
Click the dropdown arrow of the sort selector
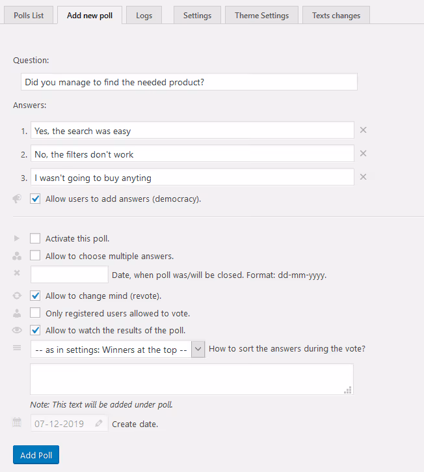[x=198, y=349]
